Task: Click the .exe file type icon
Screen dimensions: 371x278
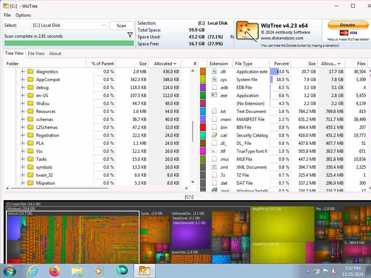Action: (x=214, y=95)
